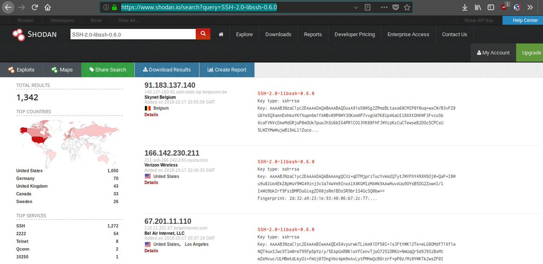Open the Exploits tab

(x=21, y=69)
